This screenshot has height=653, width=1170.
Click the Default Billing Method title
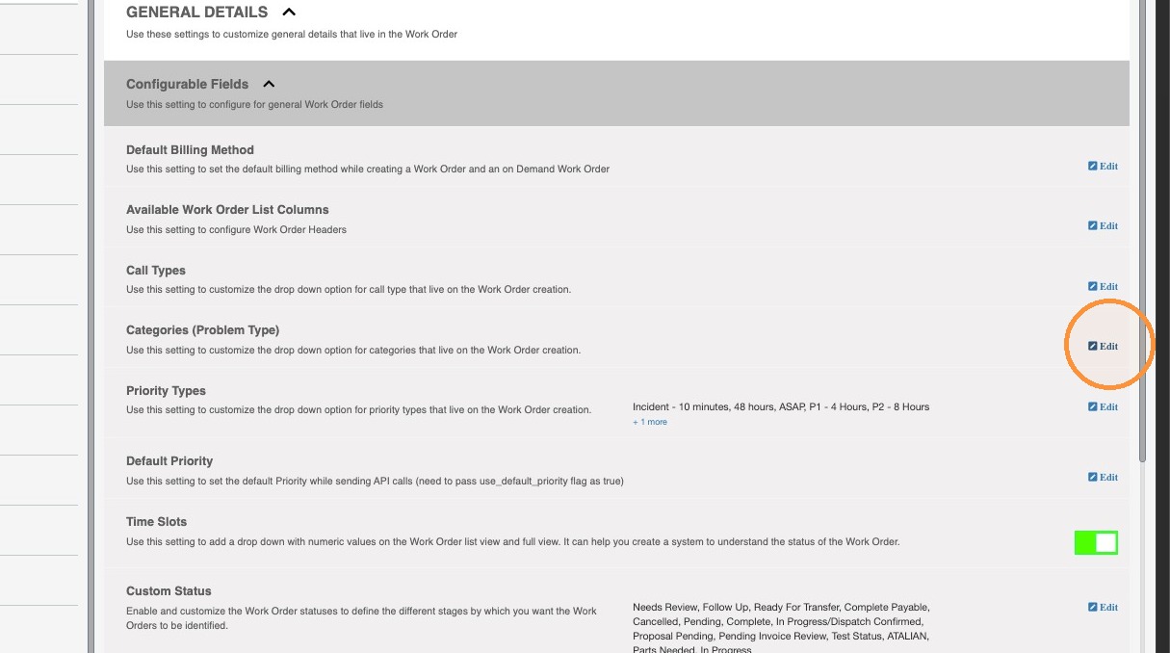coord(190,149)
